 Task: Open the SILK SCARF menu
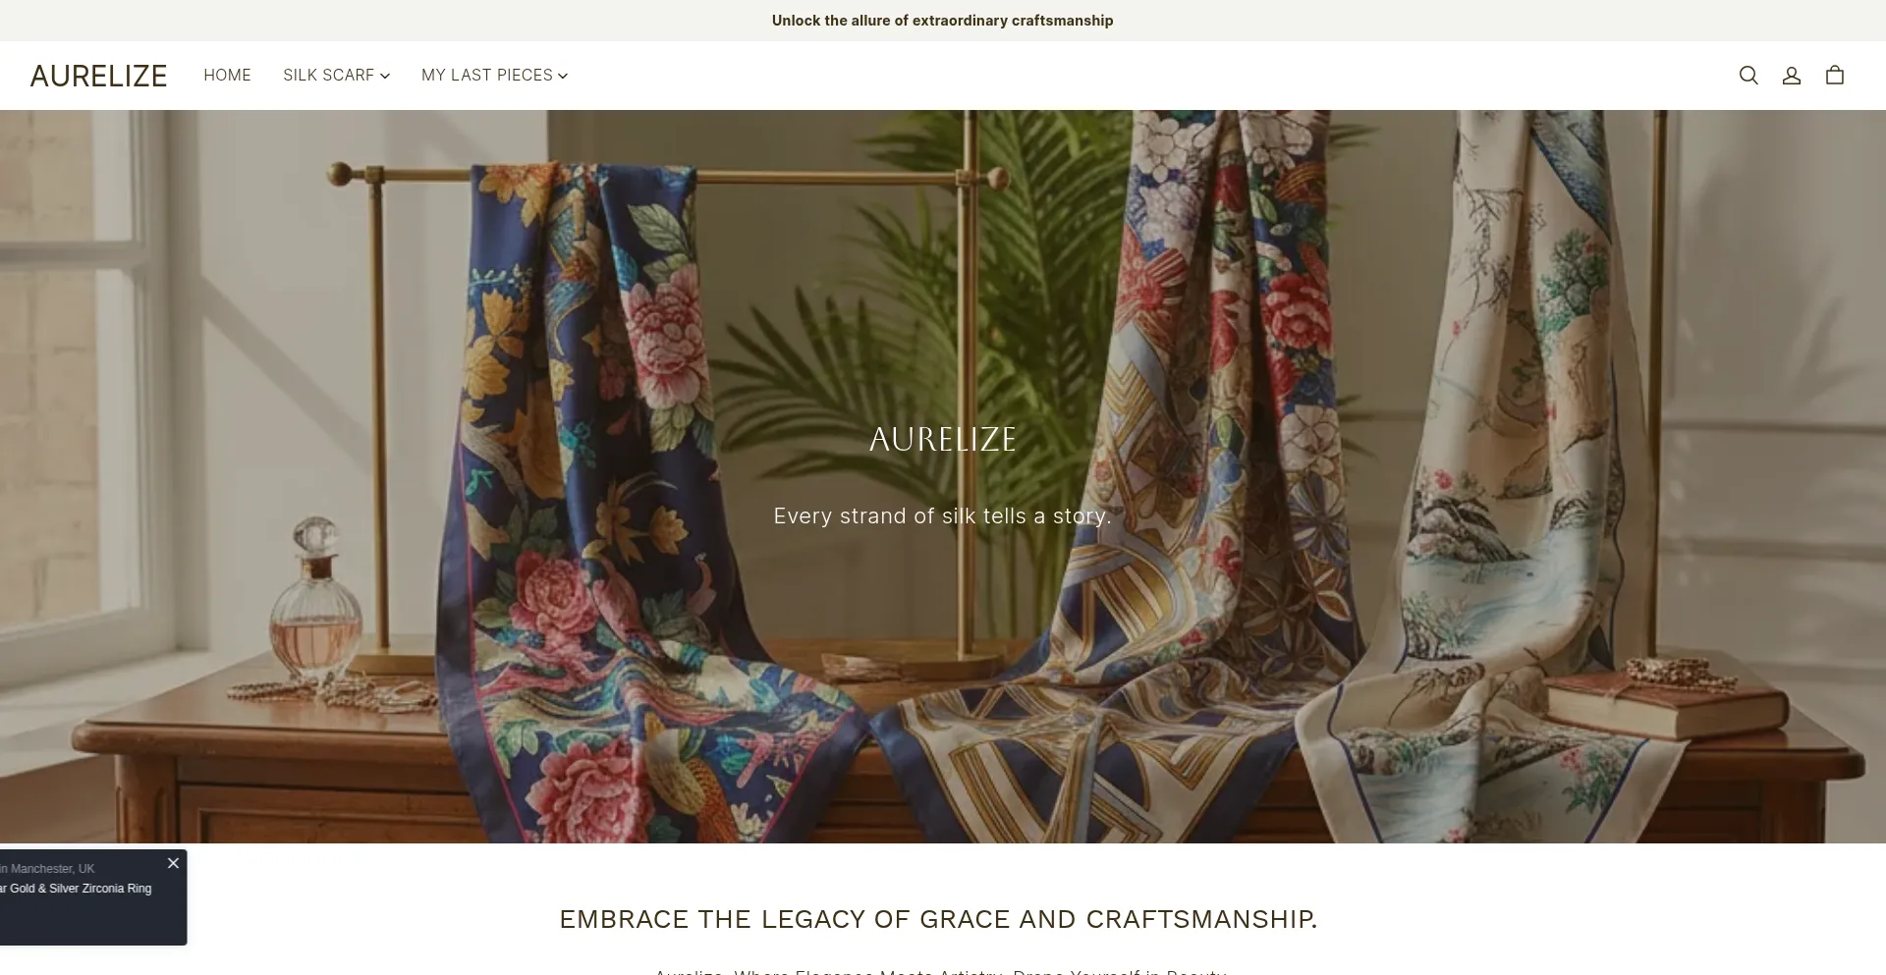tap(337, 76)
